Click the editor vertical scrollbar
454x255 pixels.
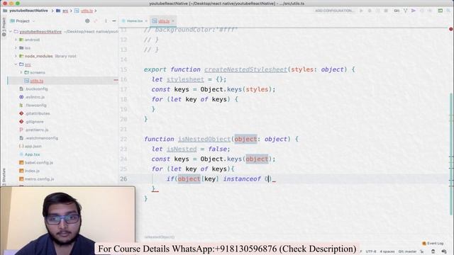point(451,154)
